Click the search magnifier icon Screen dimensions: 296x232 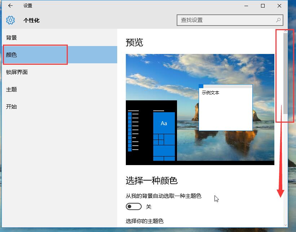click(x=278, y=20)
